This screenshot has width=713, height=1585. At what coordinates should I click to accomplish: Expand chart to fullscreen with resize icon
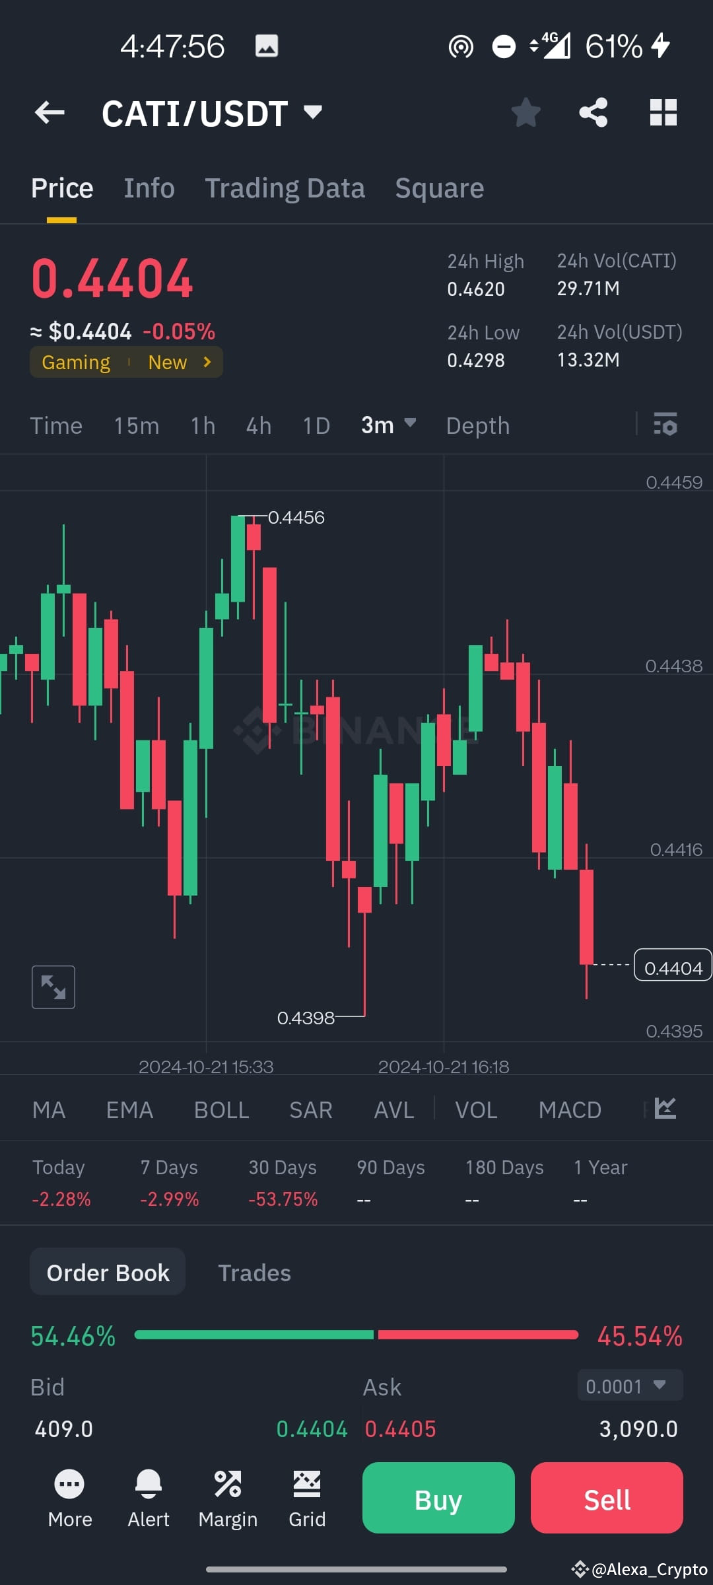point(53,987)
